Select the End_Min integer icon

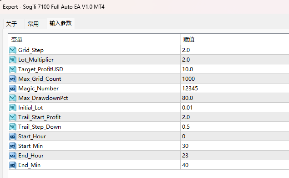pyautogui.click(x=13, y=165)
